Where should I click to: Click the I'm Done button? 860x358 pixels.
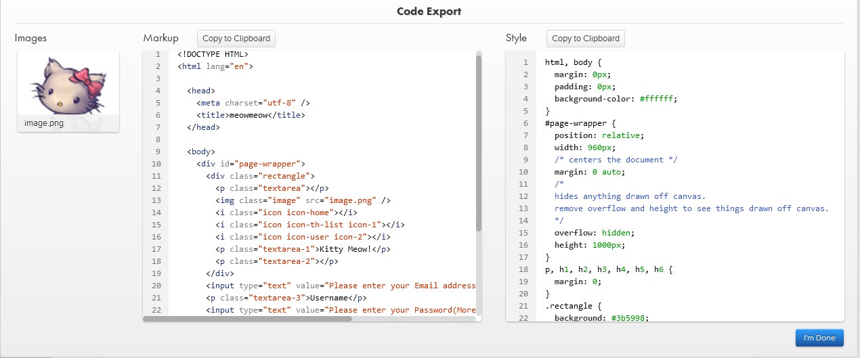click(819, 338)
